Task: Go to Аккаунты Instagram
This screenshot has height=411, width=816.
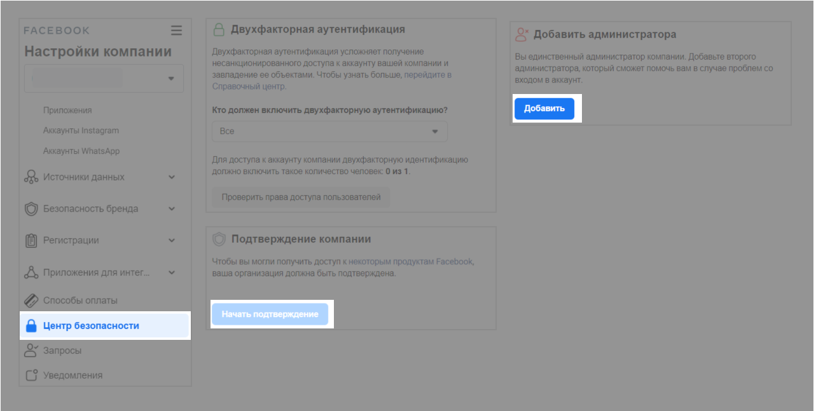Action: pos(81,130)
